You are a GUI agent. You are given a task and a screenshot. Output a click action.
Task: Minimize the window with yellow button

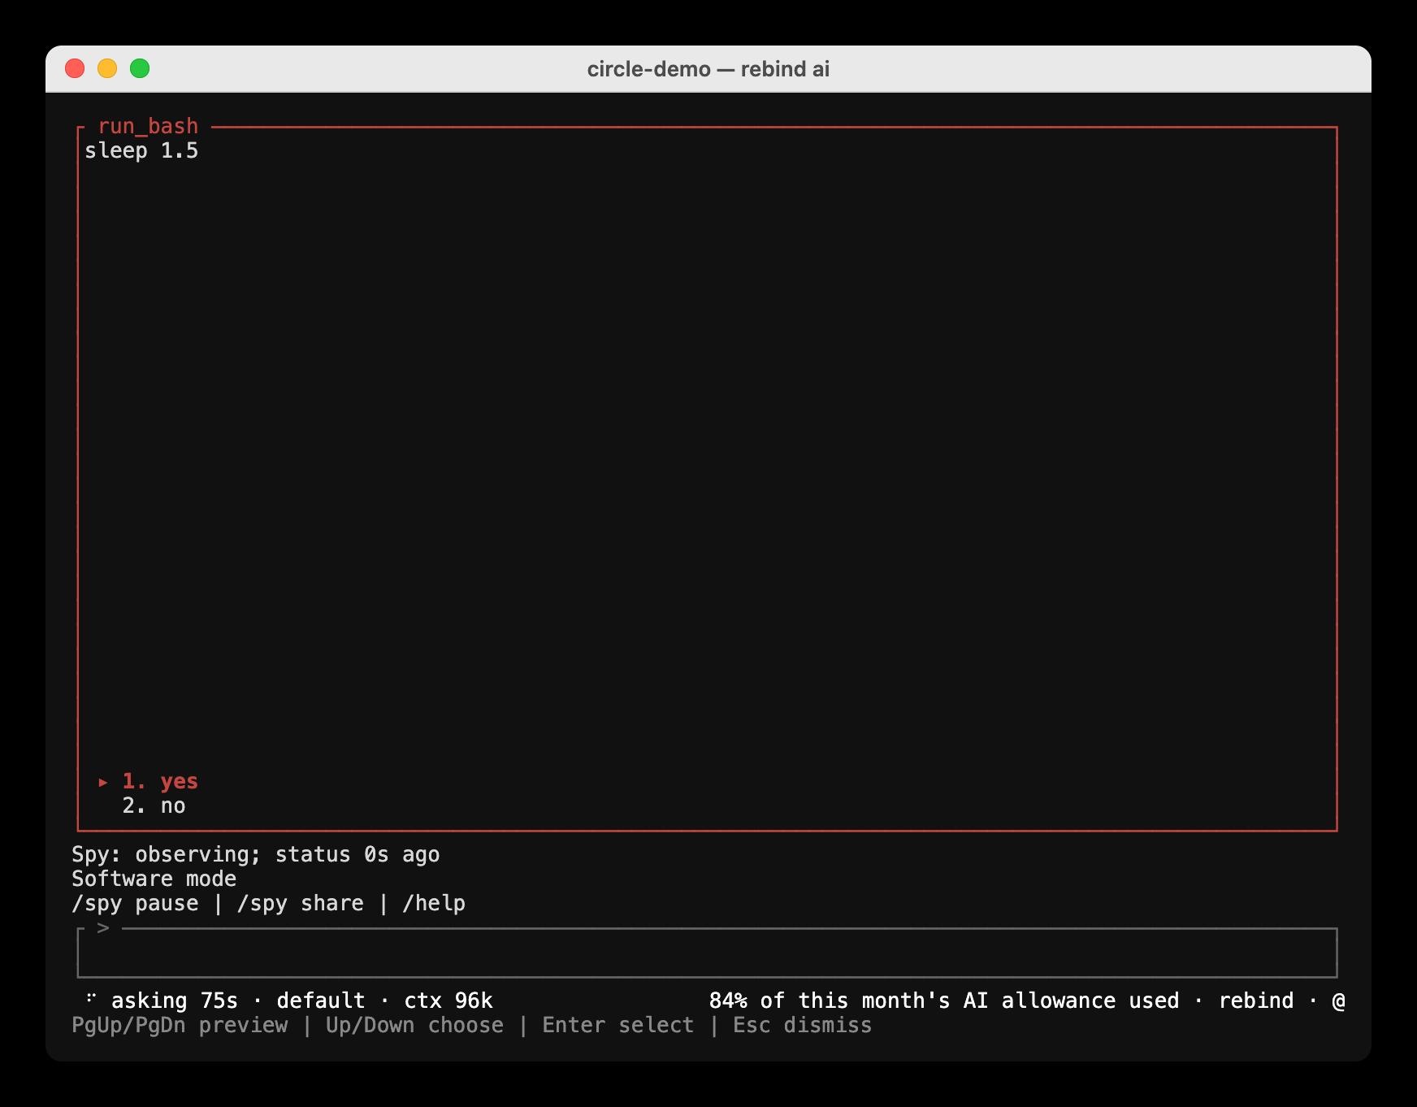click(x=107, y=68)
